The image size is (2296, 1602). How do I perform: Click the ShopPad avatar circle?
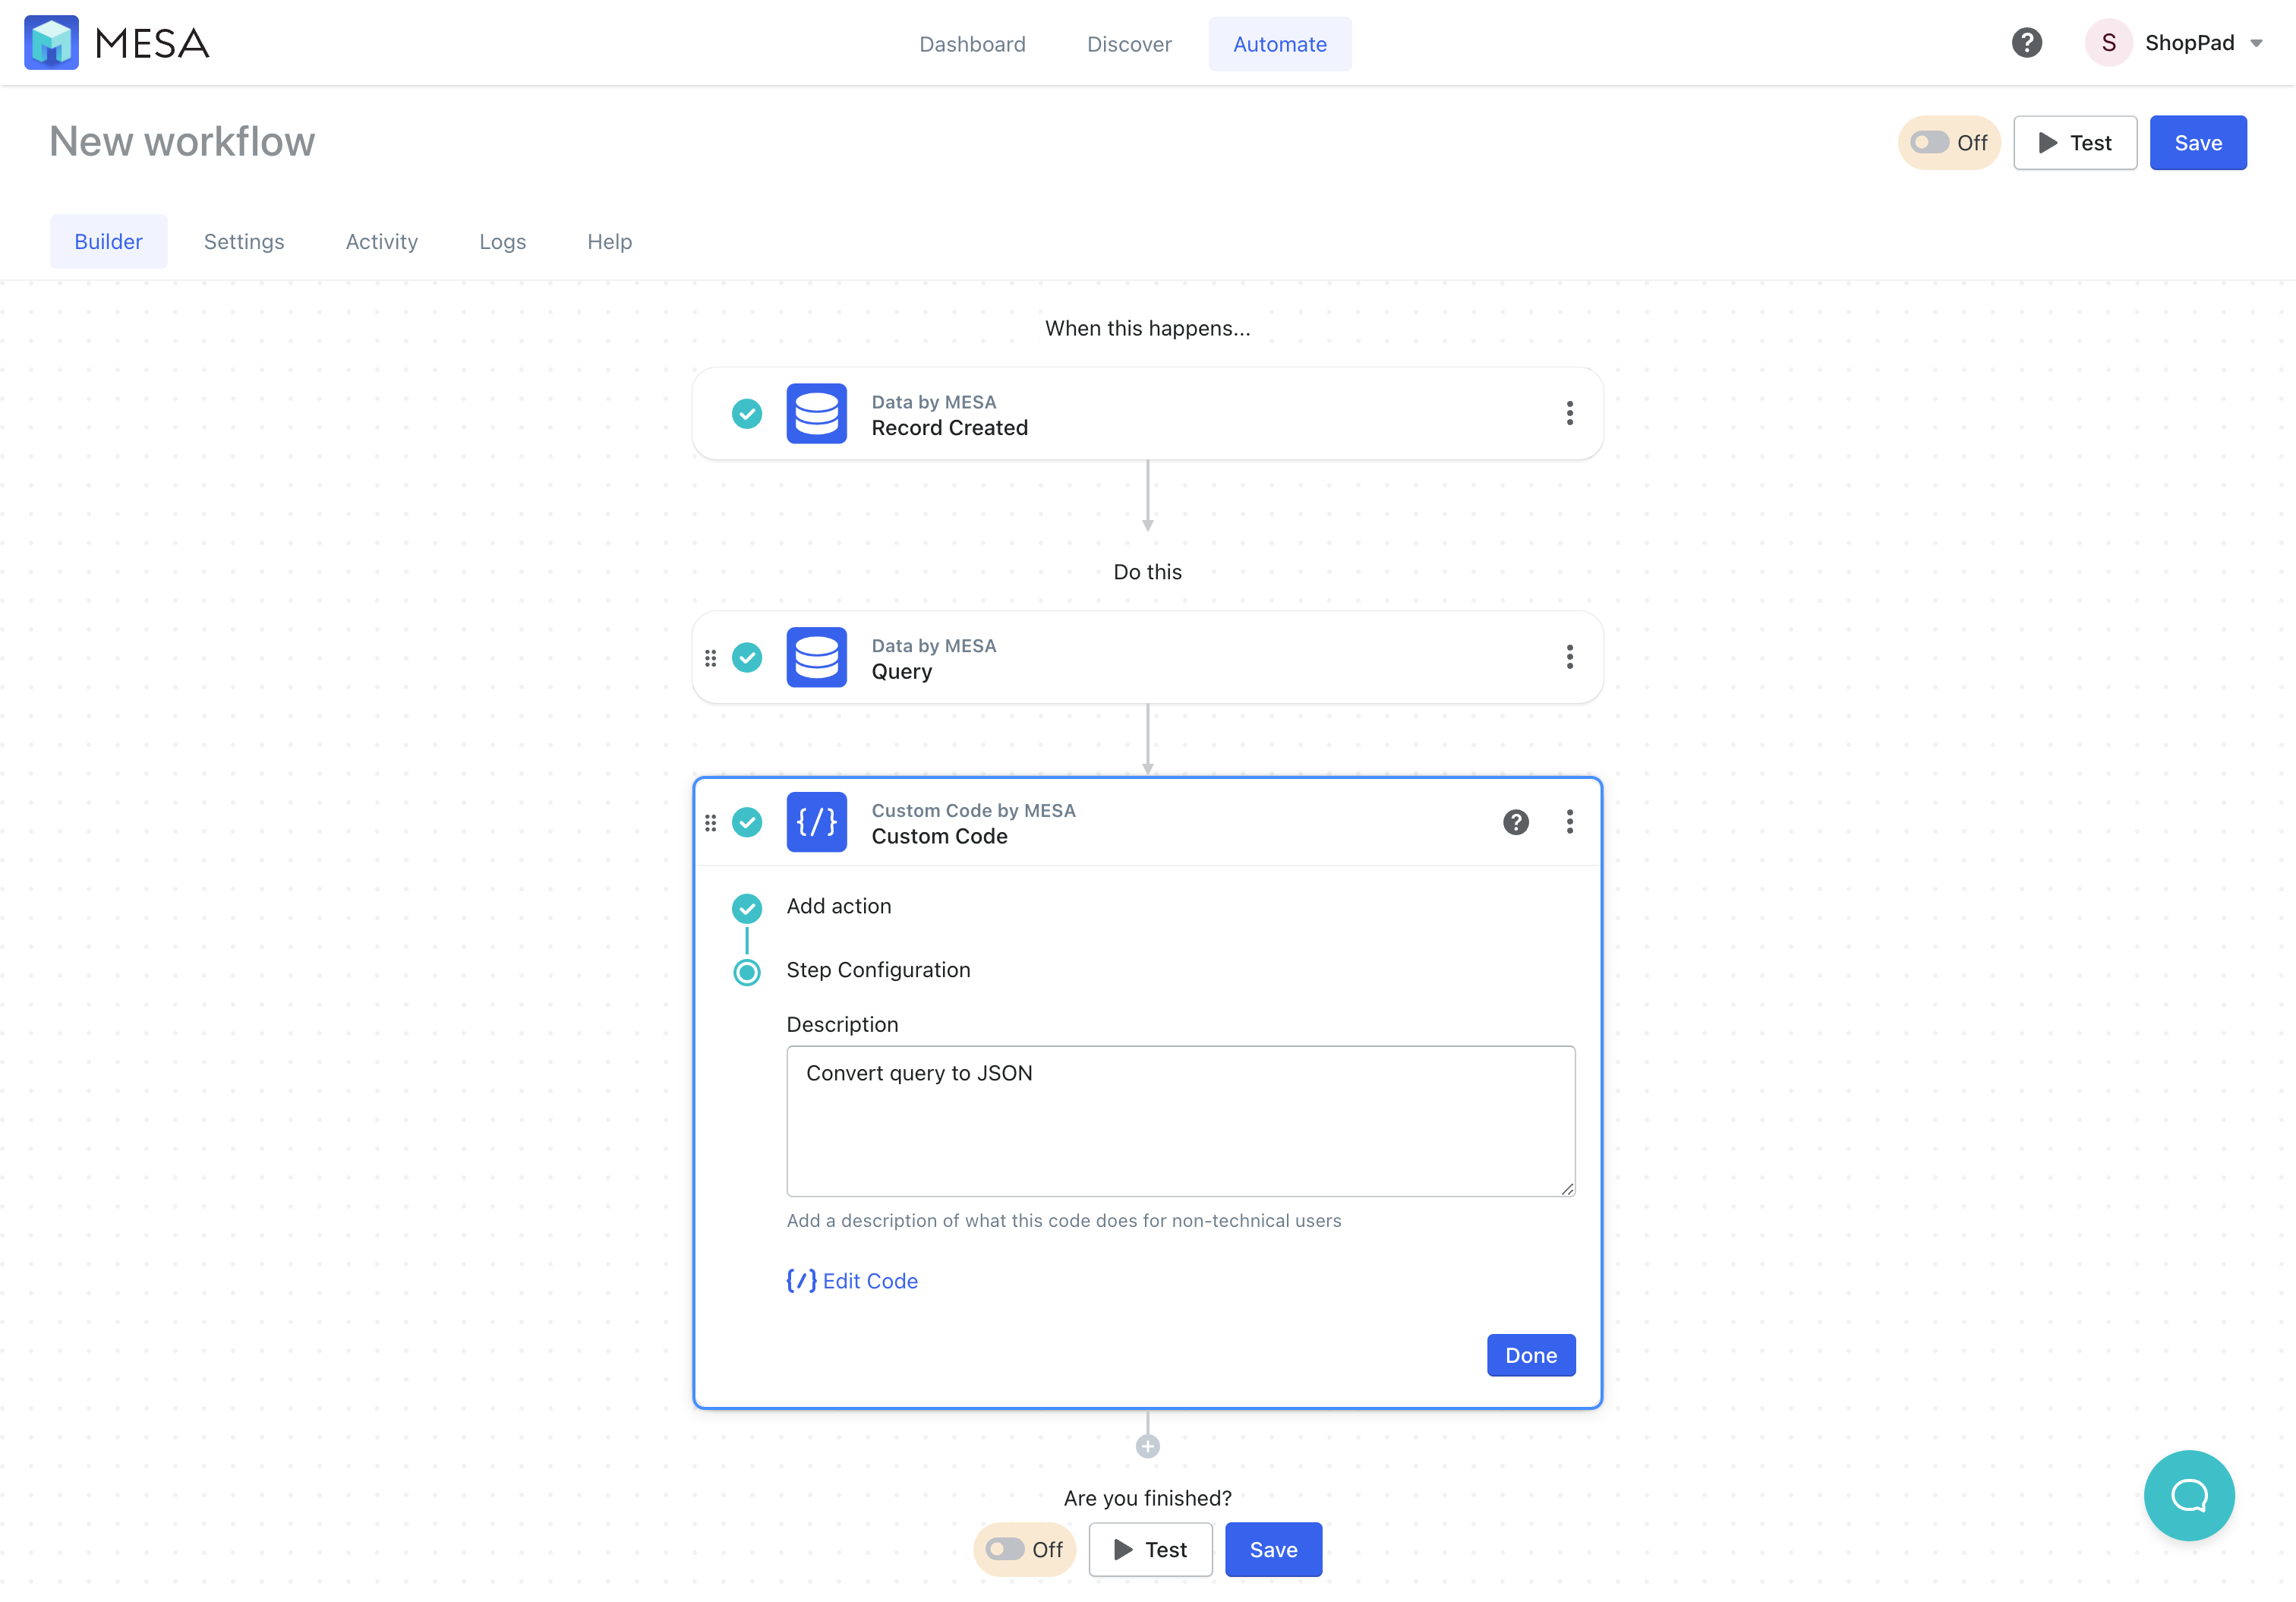coord(2108,43)
